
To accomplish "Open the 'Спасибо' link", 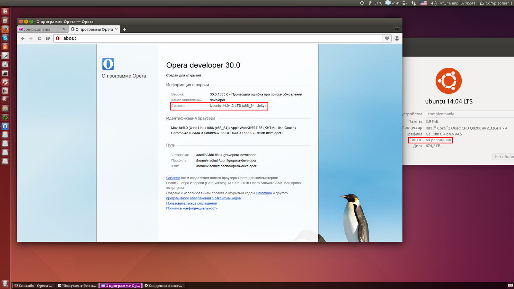I will [x=173, y=178].
